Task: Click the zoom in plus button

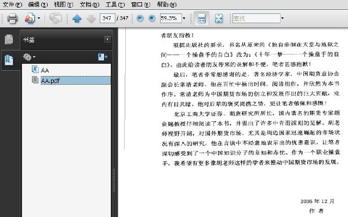Action: coord(152,18)
